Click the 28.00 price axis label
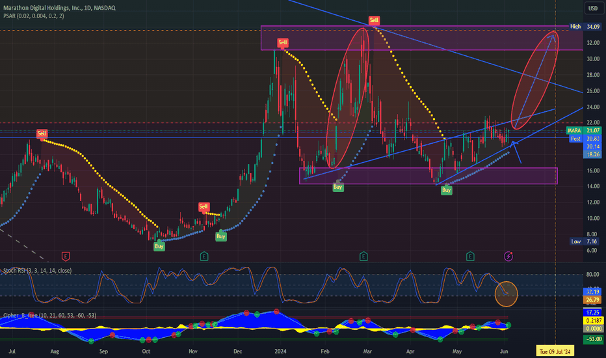The width and height of the screenshot is (606, 358). click(x=593, y=75)
